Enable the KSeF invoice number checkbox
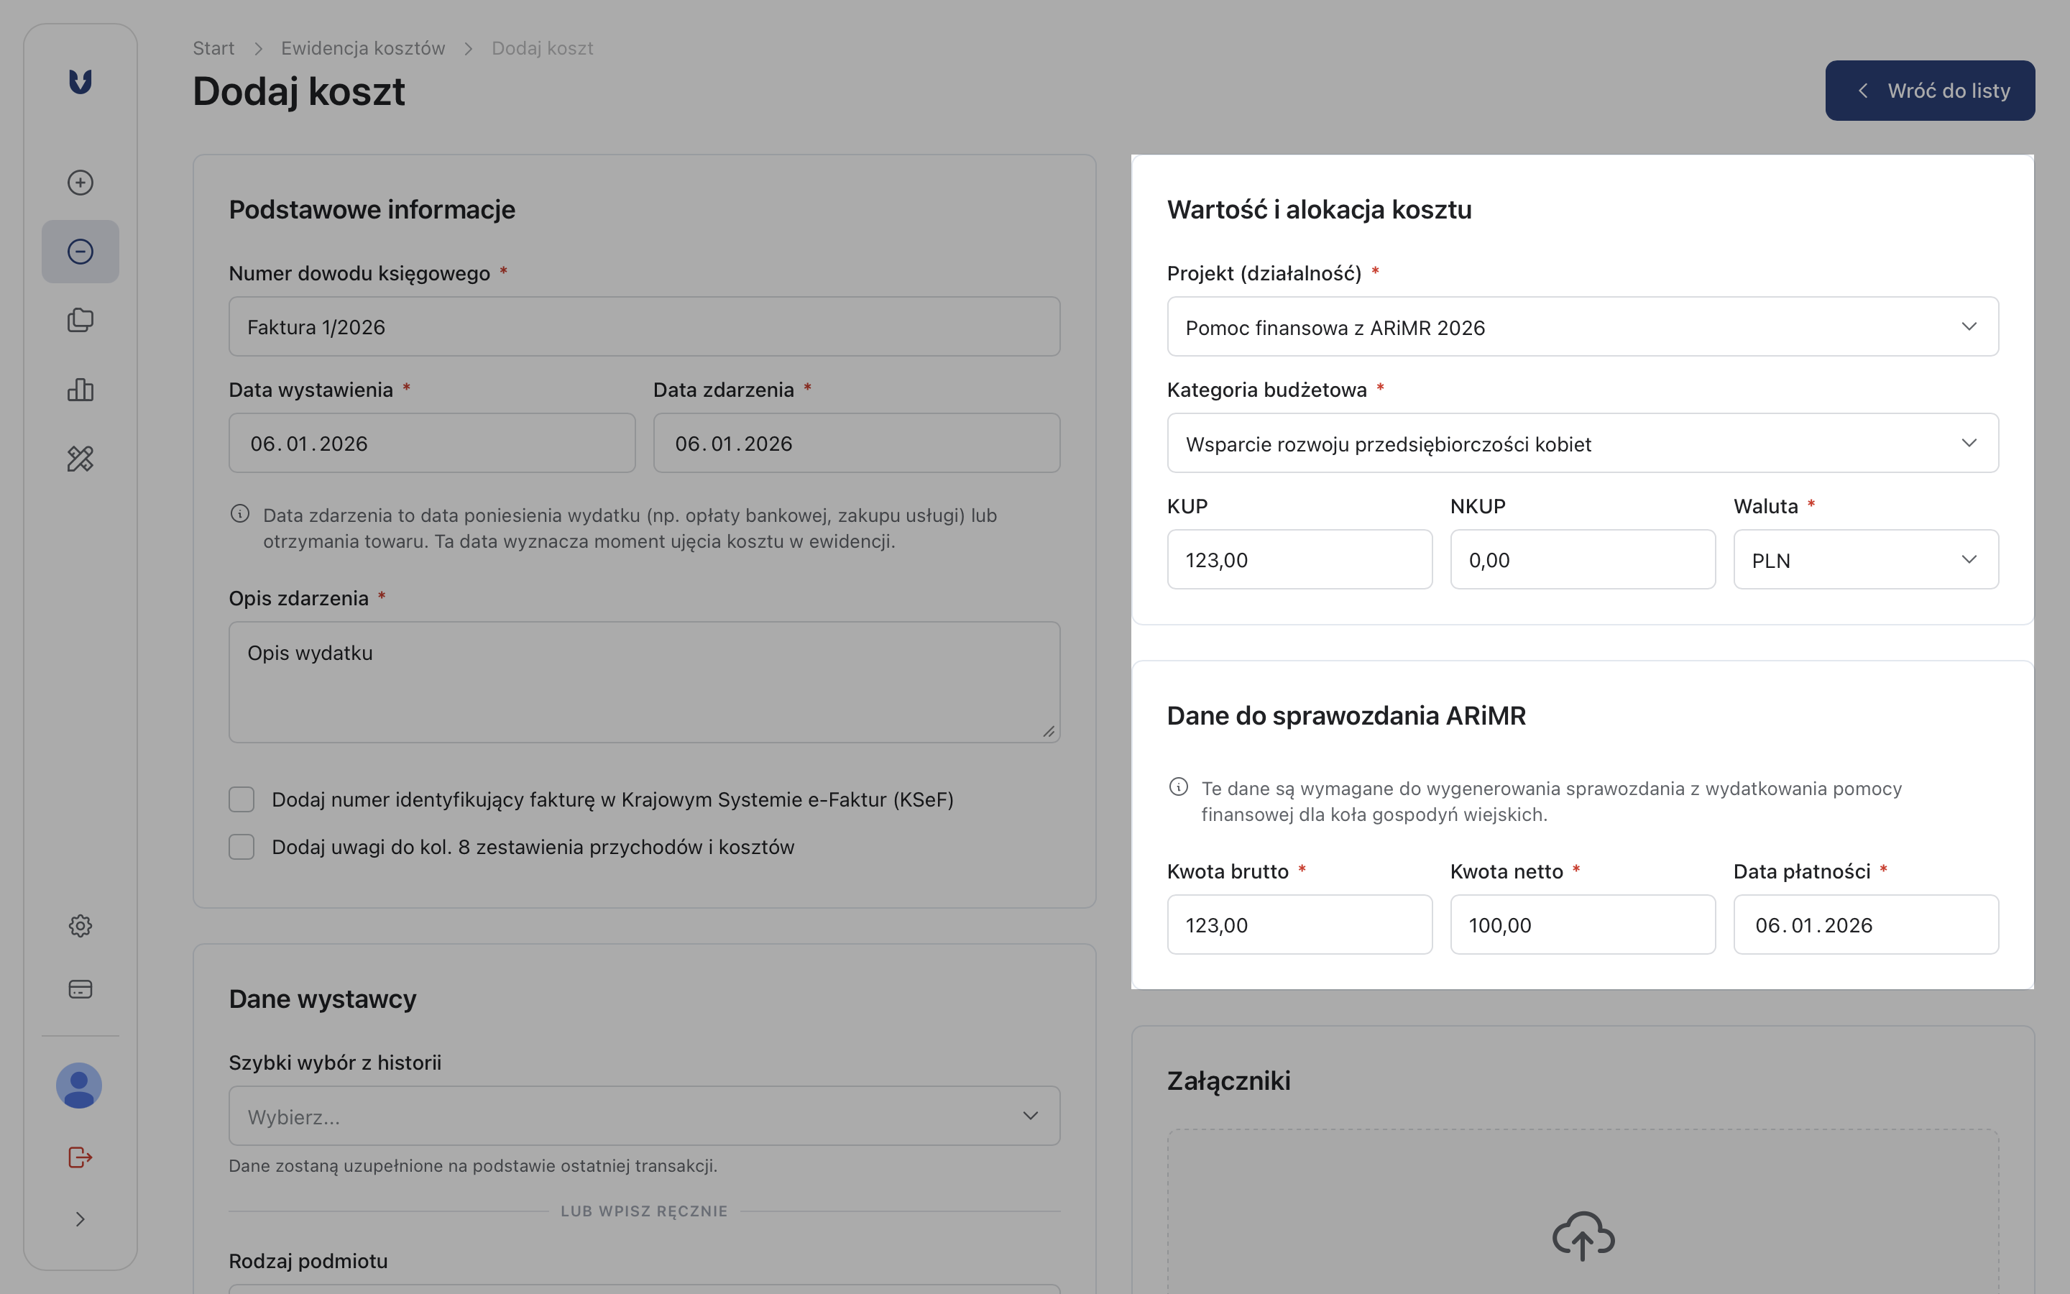This screenshot has width=2070, height=1294. pos(241,799)
